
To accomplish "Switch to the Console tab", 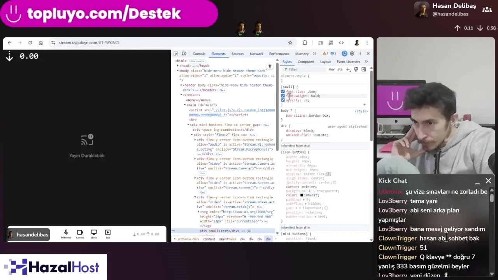I will click(199, 54).
